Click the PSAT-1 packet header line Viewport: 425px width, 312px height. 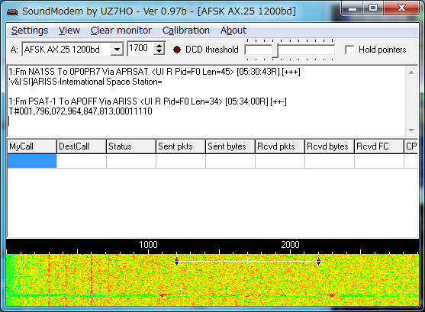148,101
